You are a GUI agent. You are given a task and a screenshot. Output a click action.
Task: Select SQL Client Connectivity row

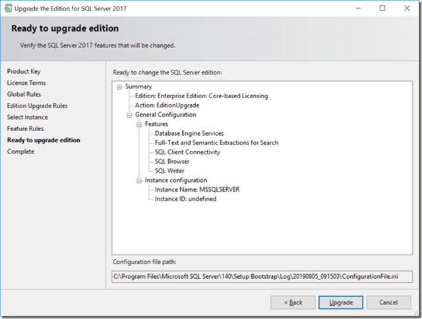point(187,152)
